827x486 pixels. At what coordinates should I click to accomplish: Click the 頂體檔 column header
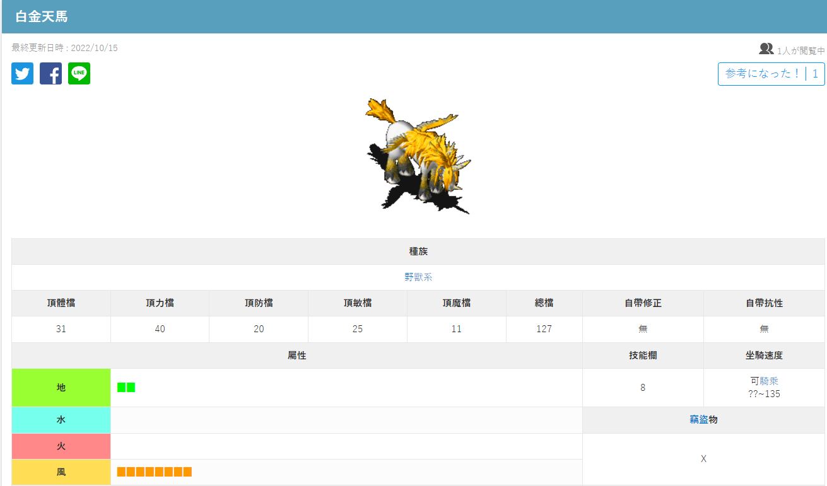coord(61,303)
